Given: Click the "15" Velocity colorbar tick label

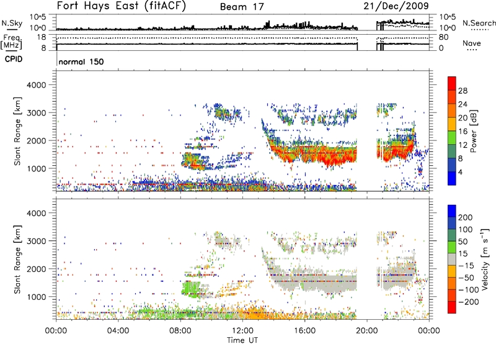Looking at the screenshot, I should [463, 253].
